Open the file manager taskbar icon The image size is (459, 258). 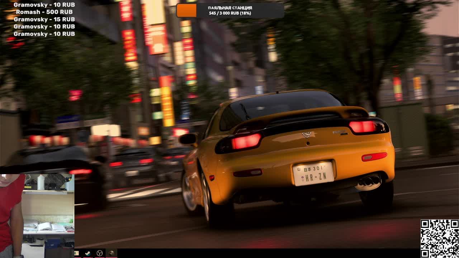tap(77, 253)
